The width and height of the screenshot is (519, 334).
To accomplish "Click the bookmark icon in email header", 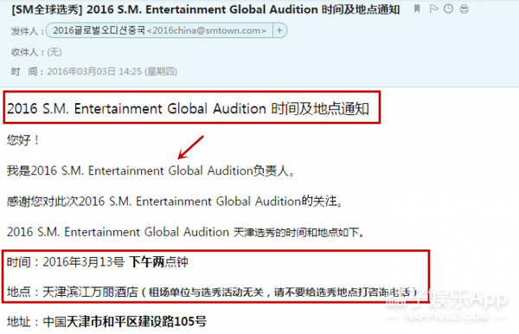I will pyautogui.click(x=417, y=9).
